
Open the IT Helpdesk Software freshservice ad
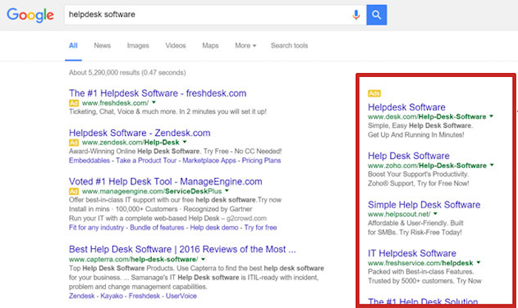coord(412,253)
